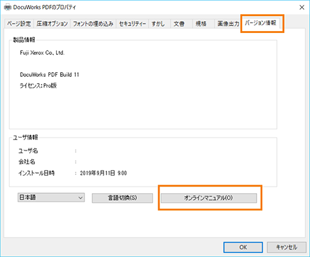This screenshot has height=257, width=310.
Task: Go to the すかし tab
Action: [160, 23]
